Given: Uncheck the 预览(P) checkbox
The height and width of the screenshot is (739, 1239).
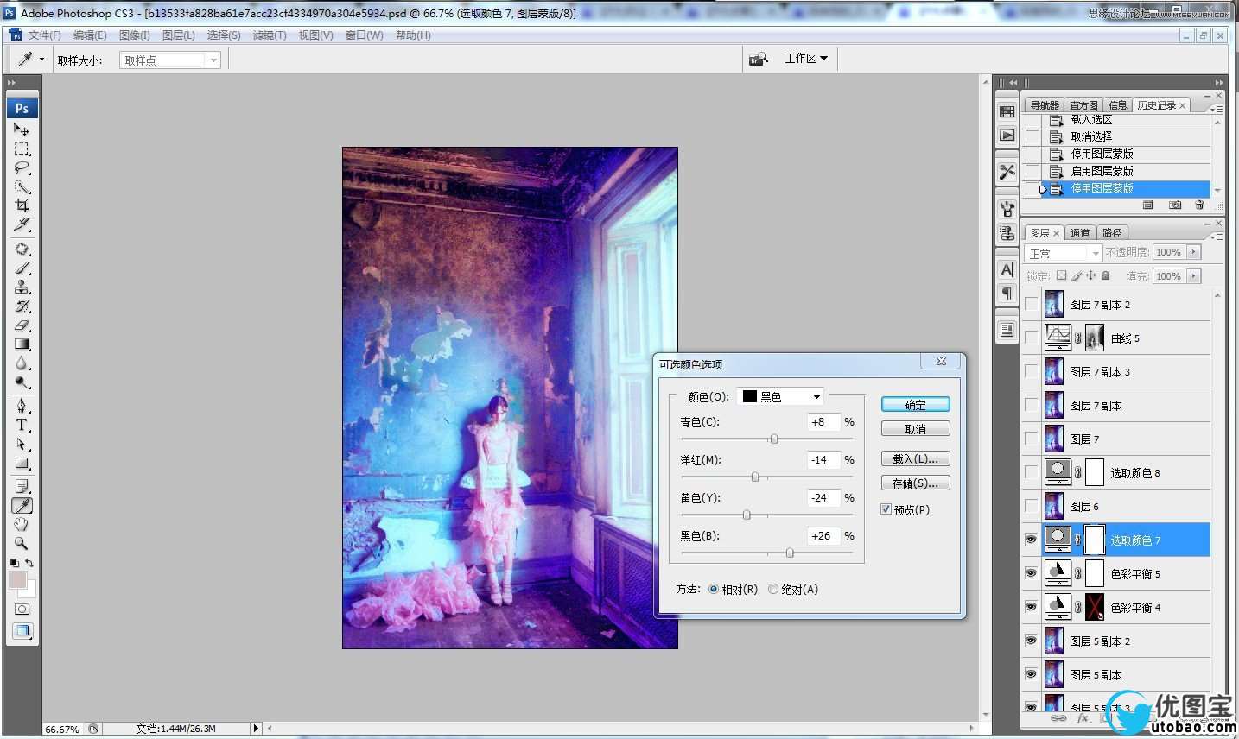Looking at the screenshot, I should click(x=886, y=509).
